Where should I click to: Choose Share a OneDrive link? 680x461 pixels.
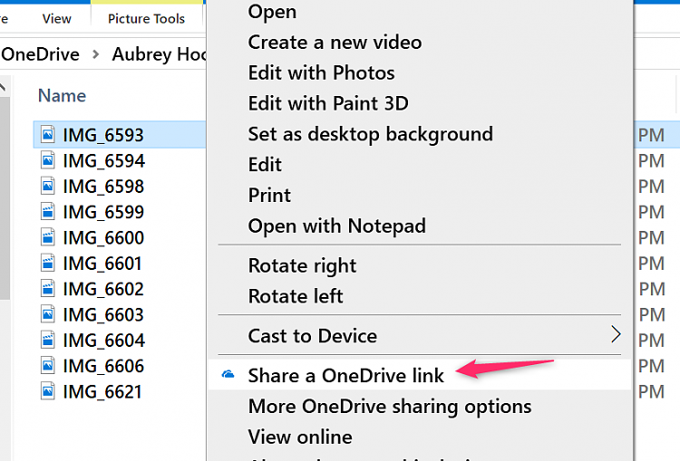(x=345, y=375)
